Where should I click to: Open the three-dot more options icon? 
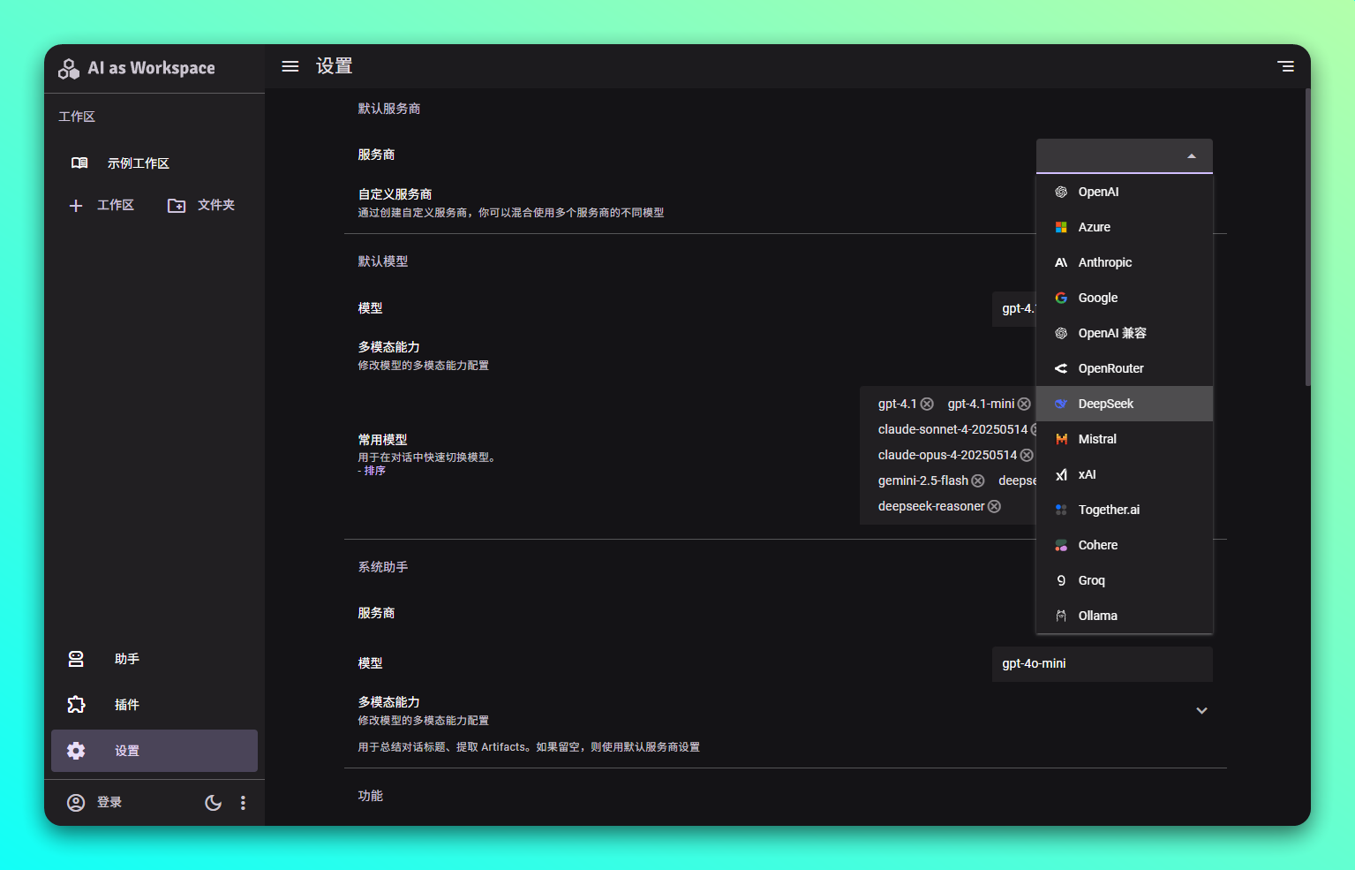pyautogui.click(x=243, y=802)
